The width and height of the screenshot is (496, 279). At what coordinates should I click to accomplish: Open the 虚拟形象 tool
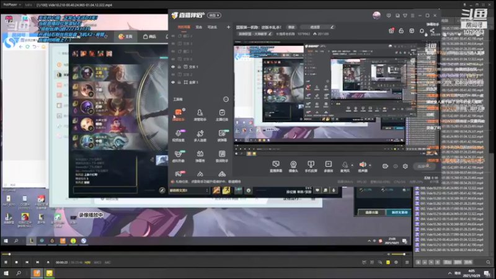(x=179, y=156)
